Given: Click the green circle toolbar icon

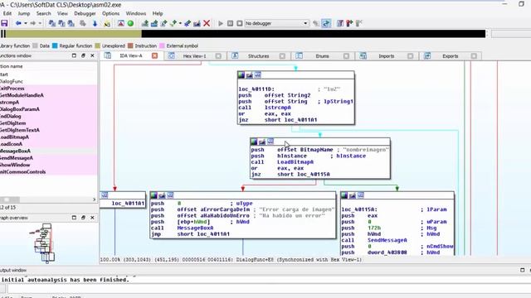Looking at the screenshot, I should click(130, 23).
